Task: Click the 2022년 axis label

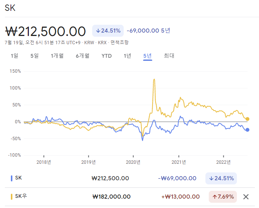Action: tap(223, 162)
